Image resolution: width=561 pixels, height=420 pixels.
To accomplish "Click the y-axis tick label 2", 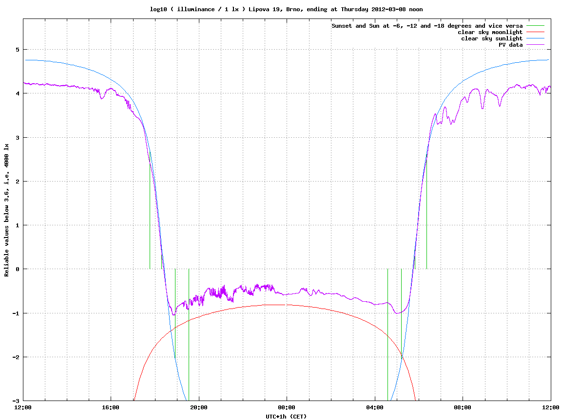I will [x=17, y=182].
